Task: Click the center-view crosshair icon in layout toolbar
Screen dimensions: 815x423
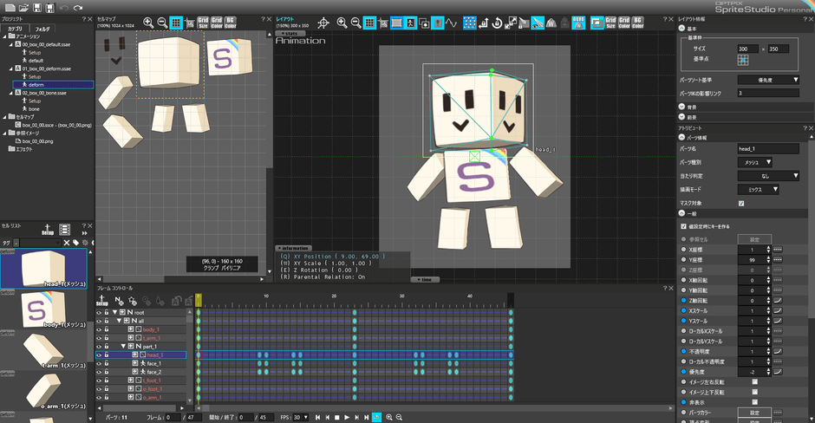Action: [323, 23]
